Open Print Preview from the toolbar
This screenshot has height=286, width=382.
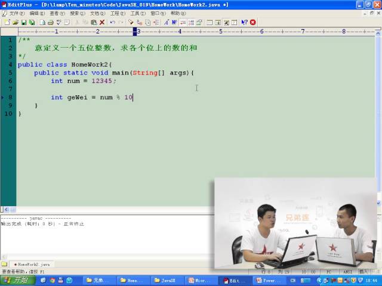[42, 23]
